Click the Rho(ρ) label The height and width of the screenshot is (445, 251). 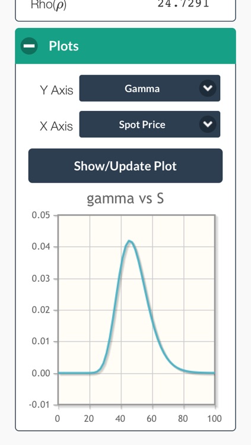(49, 5)
